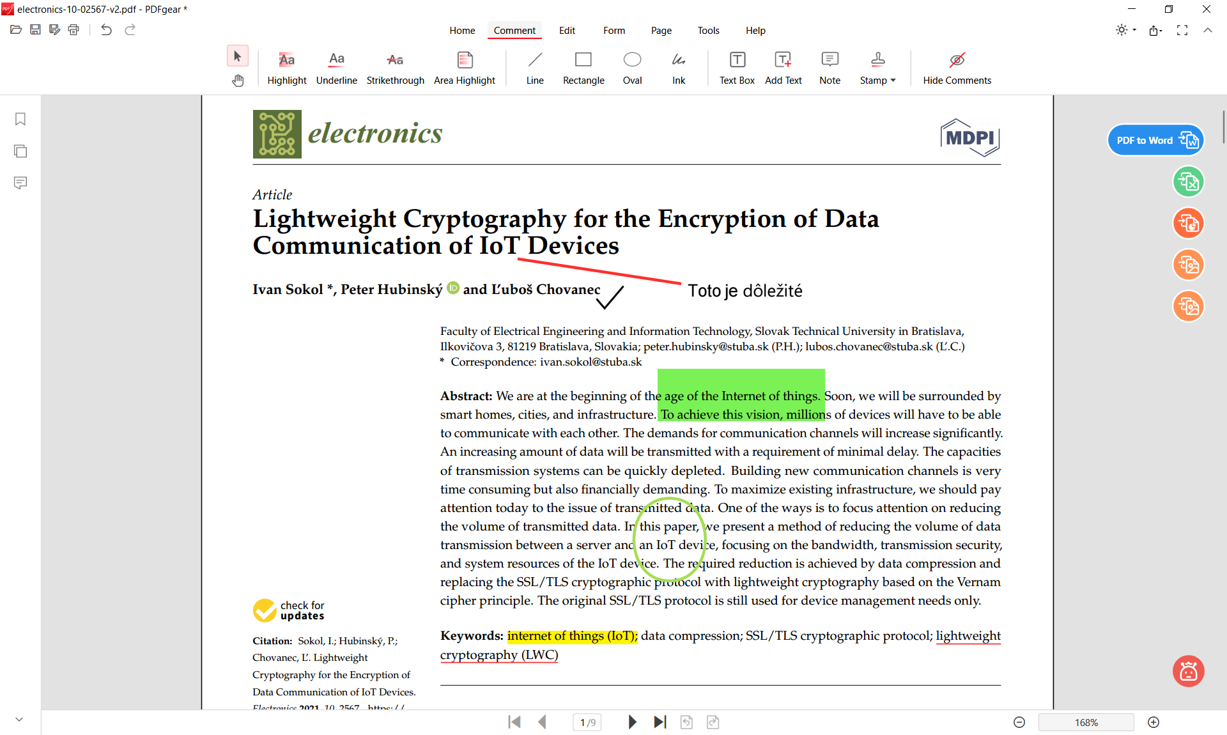
Task: Activate the Ink freehand tool
Action: coord(678,68)
